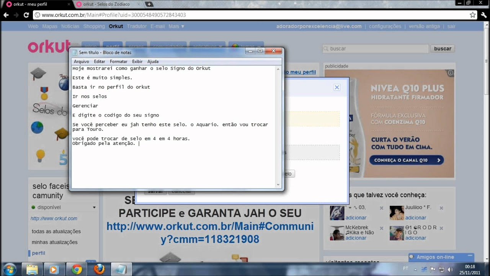Image resolution: width=490 pixels, height=276 pixels.
Task: Dismiss the R O D R I G O suggestion
Action: [441, 228]
